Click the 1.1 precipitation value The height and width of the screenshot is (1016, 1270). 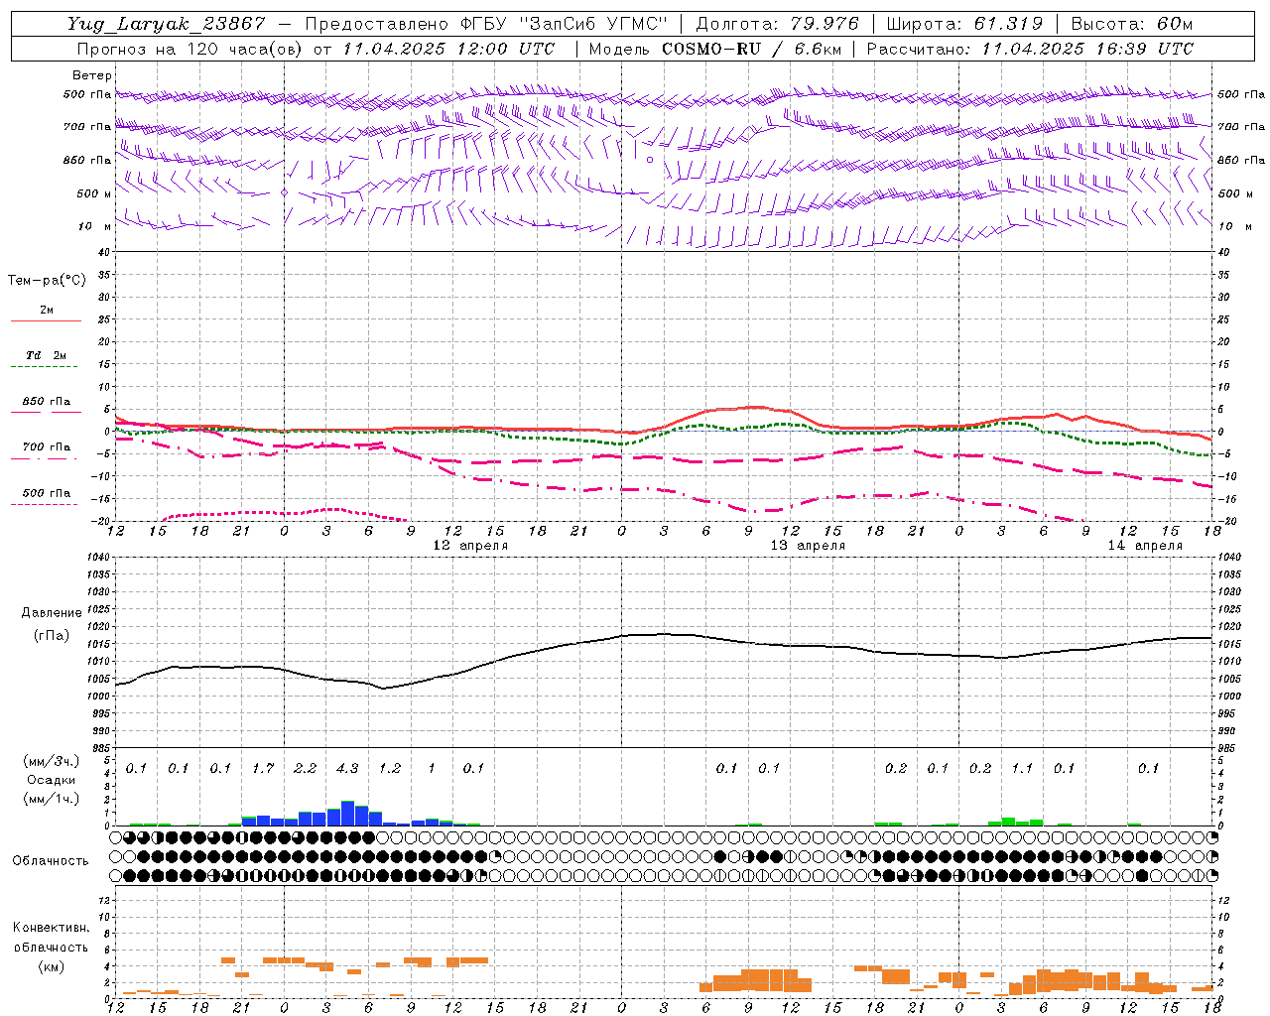point(1022,768)
